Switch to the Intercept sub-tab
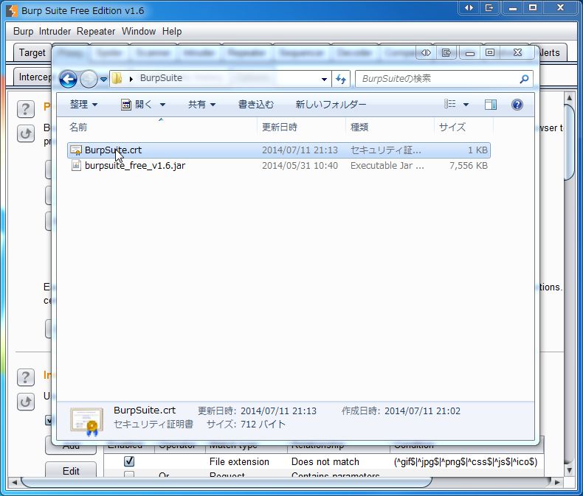 33,77
